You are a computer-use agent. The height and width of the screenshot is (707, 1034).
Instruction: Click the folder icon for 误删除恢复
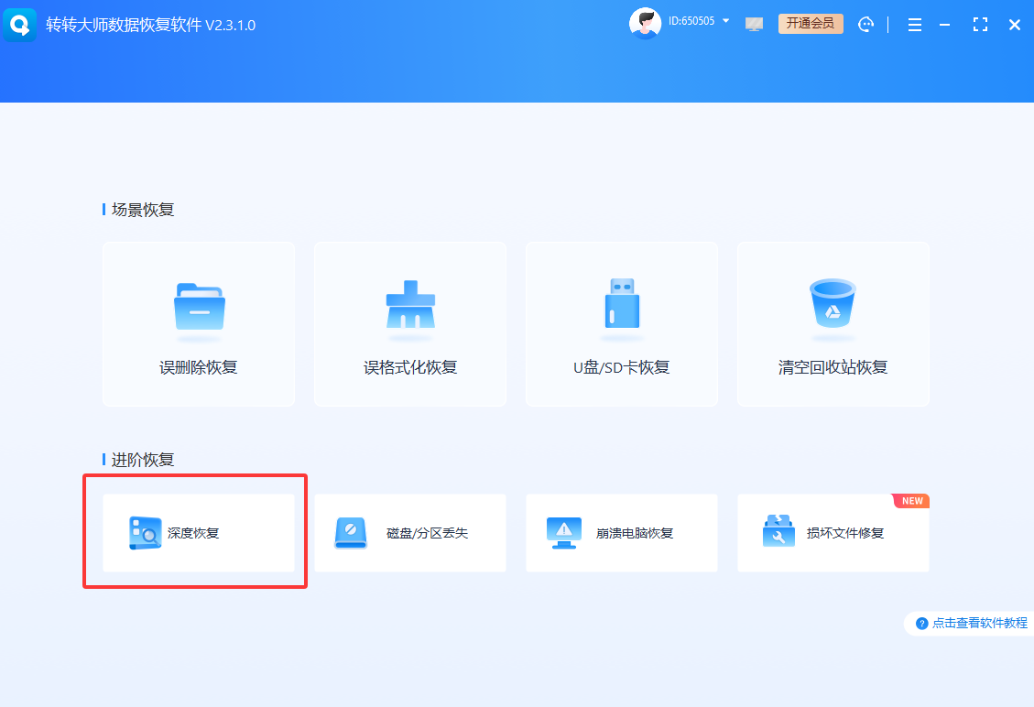tap(199, 307)
